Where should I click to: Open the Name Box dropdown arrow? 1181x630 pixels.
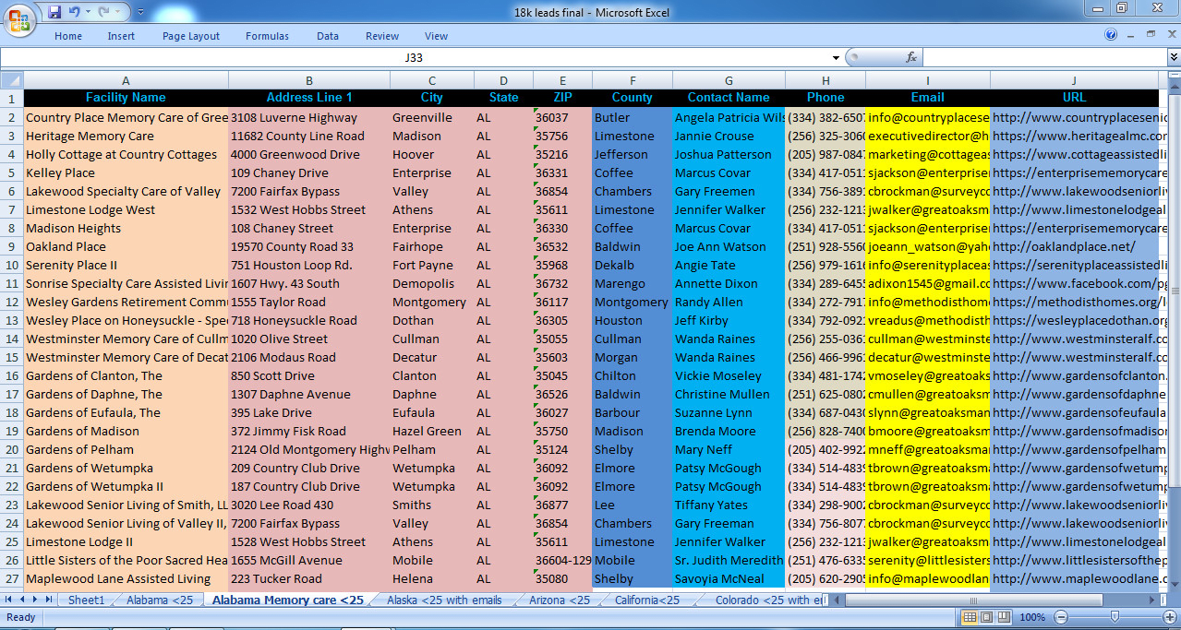click(837, 56)
